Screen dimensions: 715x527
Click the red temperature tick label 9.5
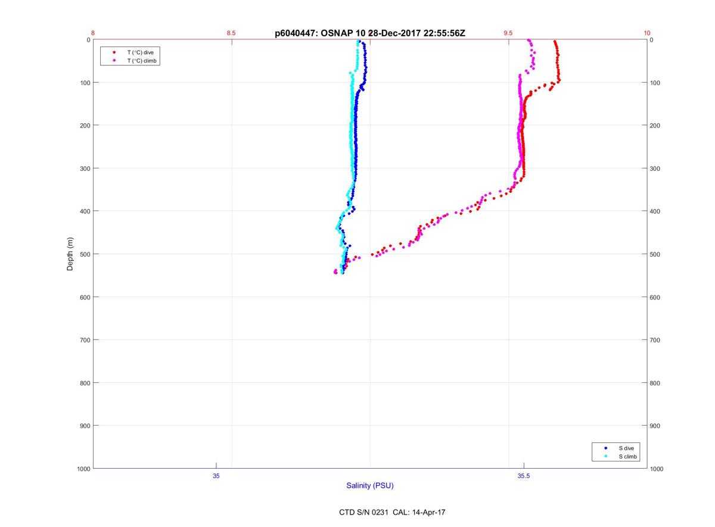508,33
